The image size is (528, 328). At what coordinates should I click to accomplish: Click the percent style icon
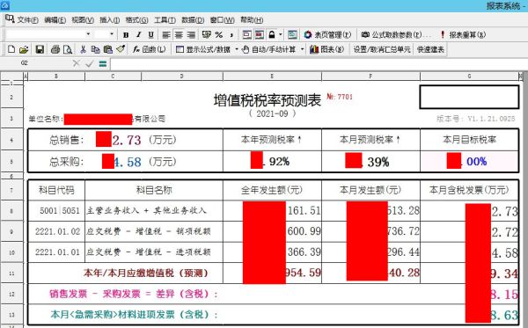(x=219, y=34)
